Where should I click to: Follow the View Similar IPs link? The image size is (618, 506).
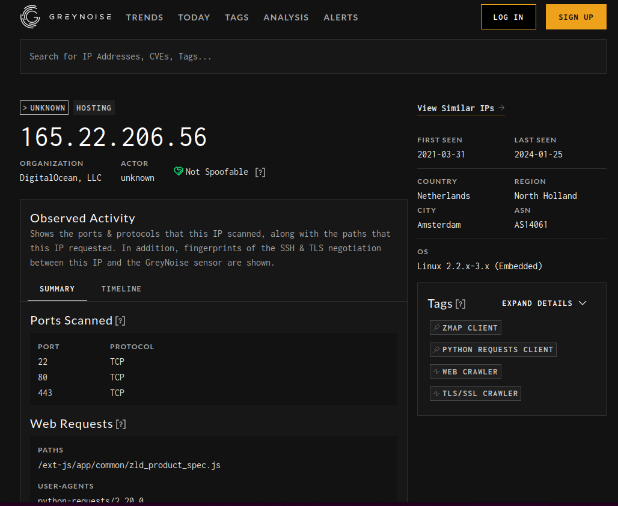(x=461, y=108)
